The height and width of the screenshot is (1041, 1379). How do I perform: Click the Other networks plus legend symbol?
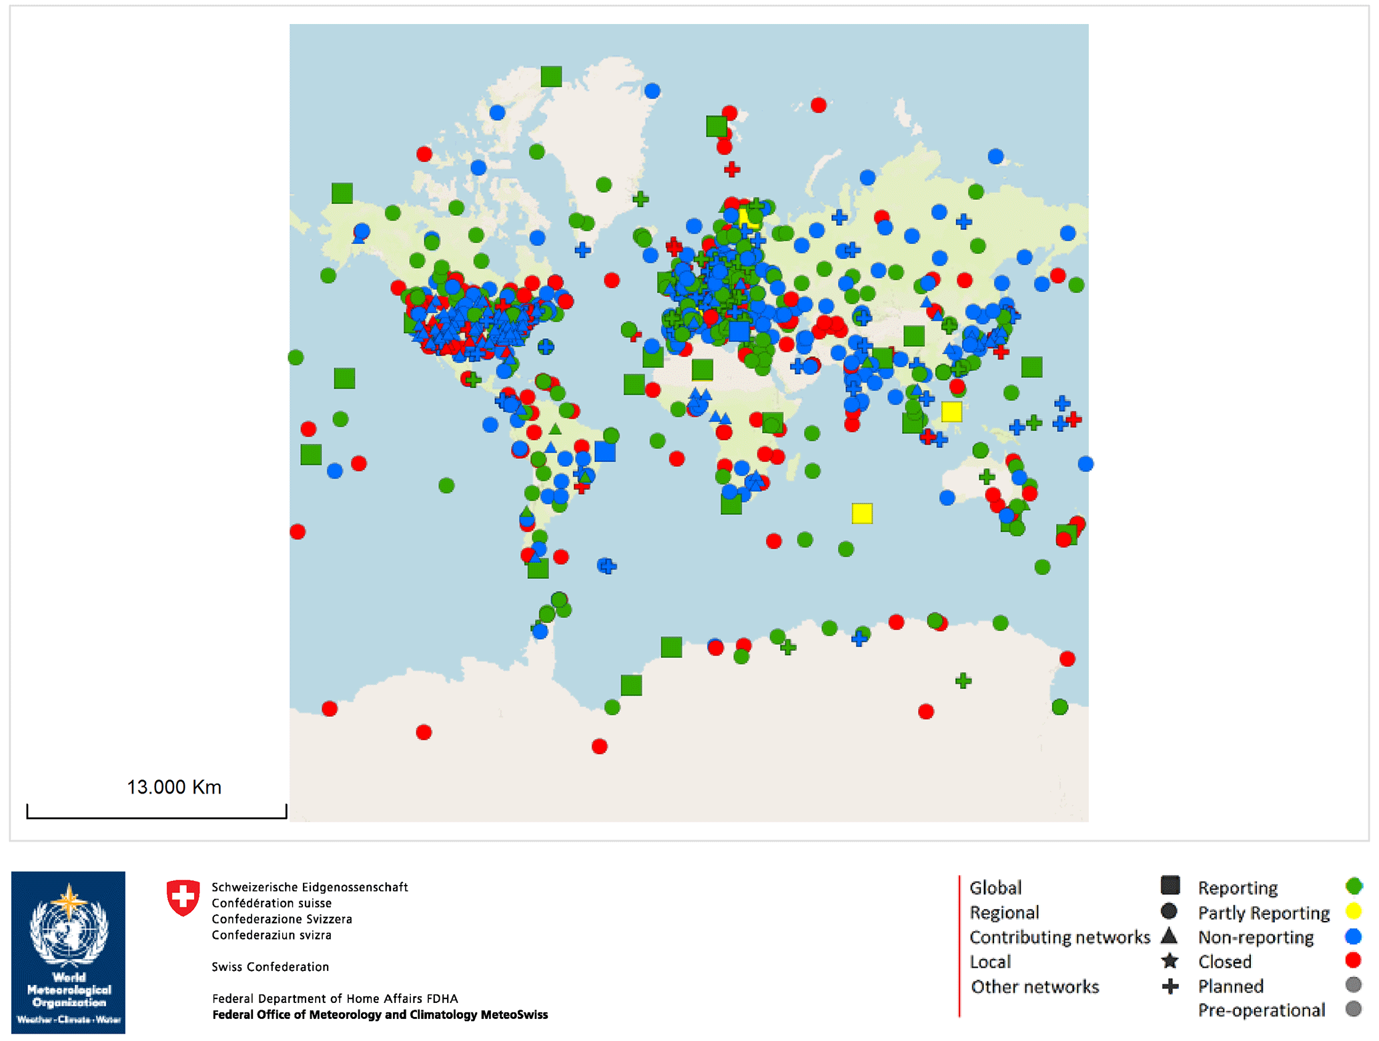[1170, 986]
